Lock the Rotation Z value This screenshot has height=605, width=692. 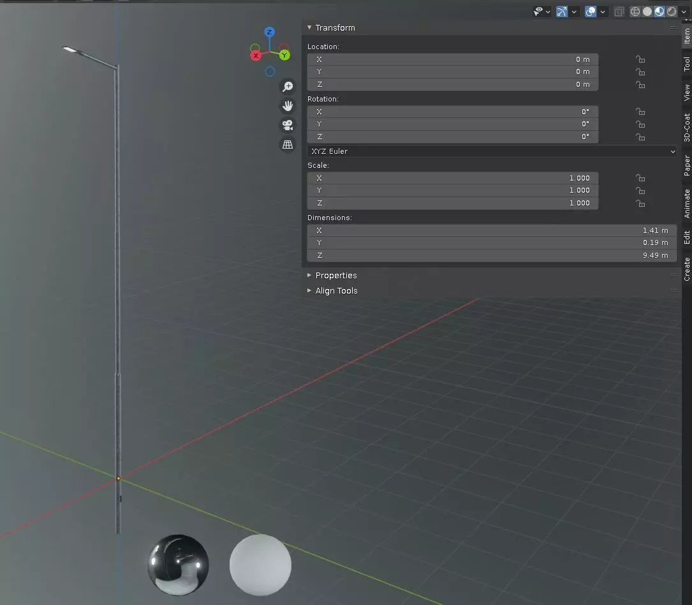tap(640, 137)
